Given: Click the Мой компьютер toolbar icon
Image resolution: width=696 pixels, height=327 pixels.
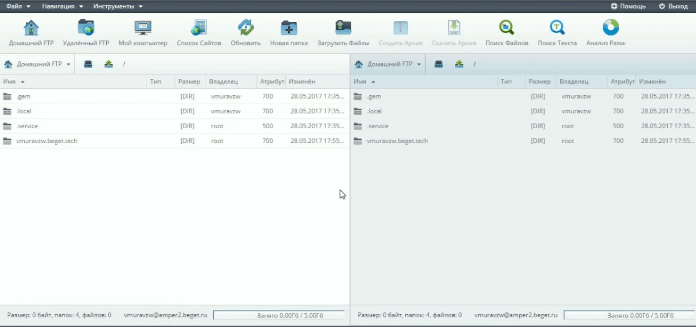Looking at the screenshot, I should tap(143, 28).
